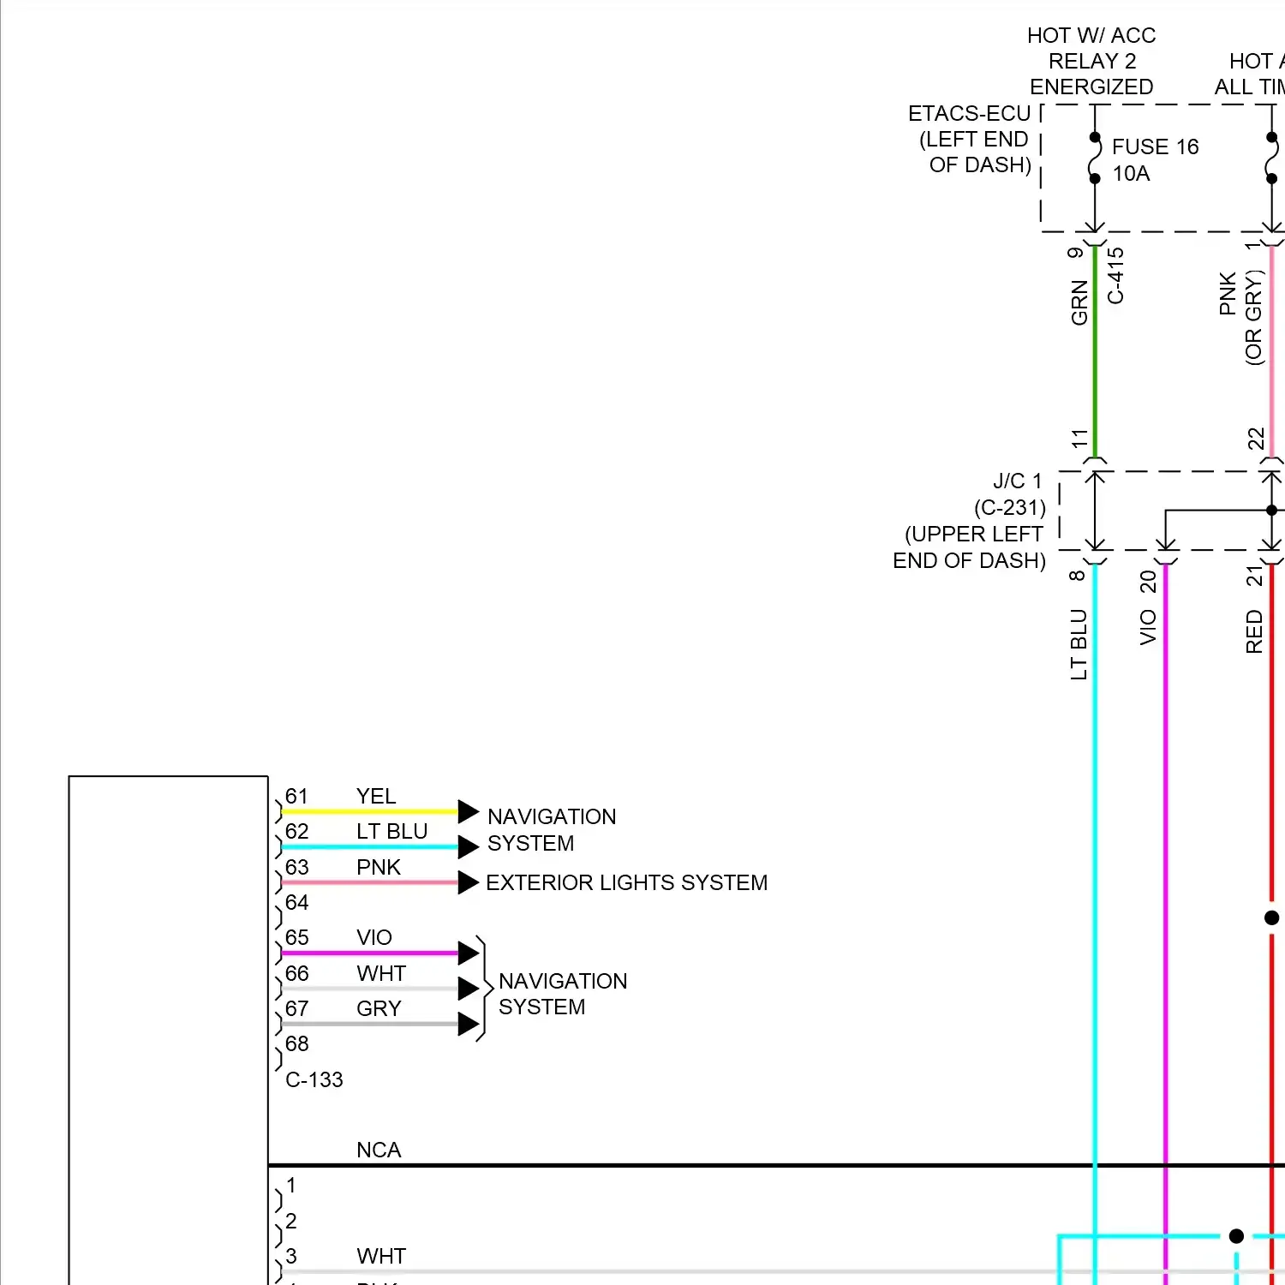Click the arrowhead on the gray wire

468,1024
